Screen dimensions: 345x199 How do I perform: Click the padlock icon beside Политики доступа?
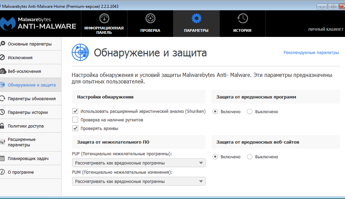click(2, 126)
